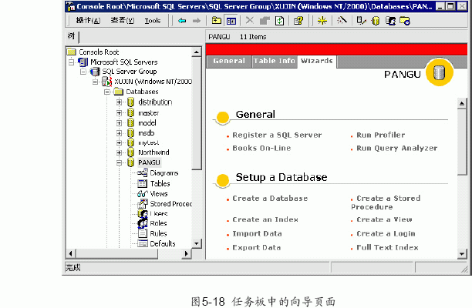Switch to the General tab

pyautogui.click(x=229, y=61)
